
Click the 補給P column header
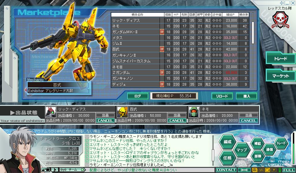[230, 15]
